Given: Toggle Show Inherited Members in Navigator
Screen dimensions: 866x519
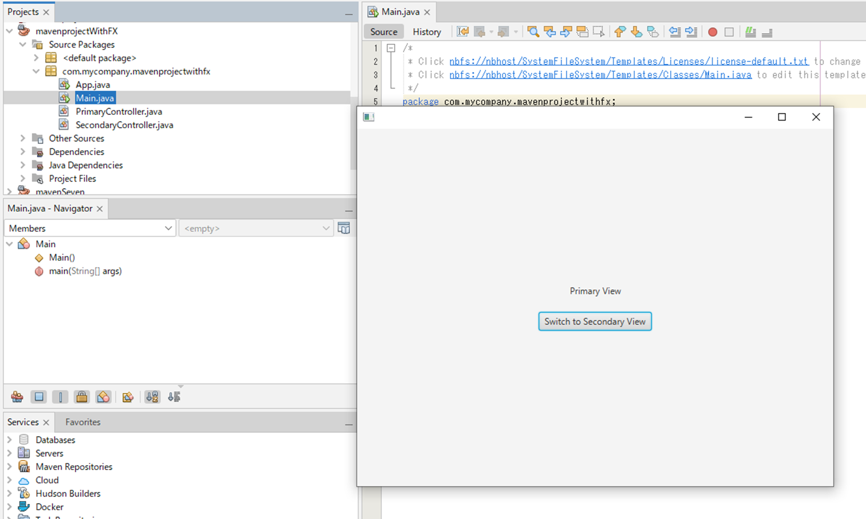Looking at the screenshot, I should pos(17,397).
